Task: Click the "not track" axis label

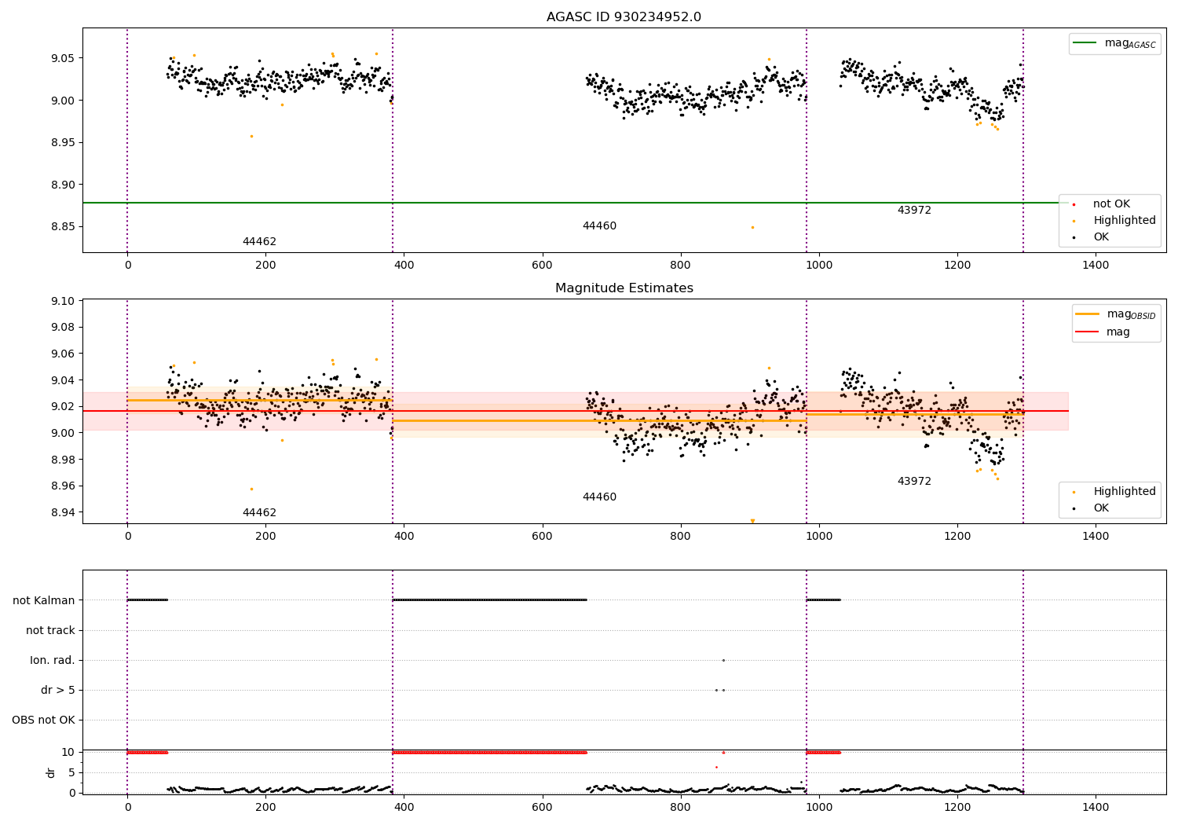Action: (x=50, y=630)
